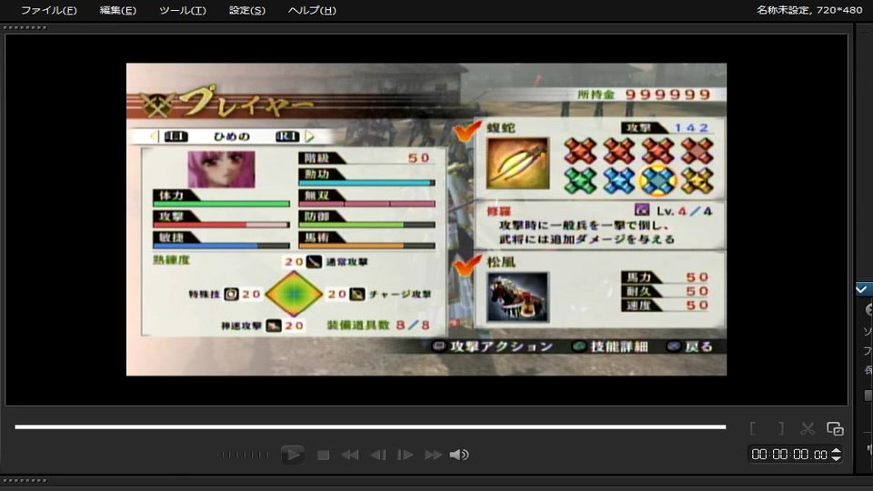Viewport: 873px width, 491px height.
Task: Open the 設定(S) menu
Action: pyautogui.click(x=246, y=10)
